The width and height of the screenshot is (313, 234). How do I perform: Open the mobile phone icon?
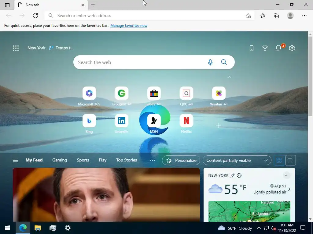(x=252, y=48)
